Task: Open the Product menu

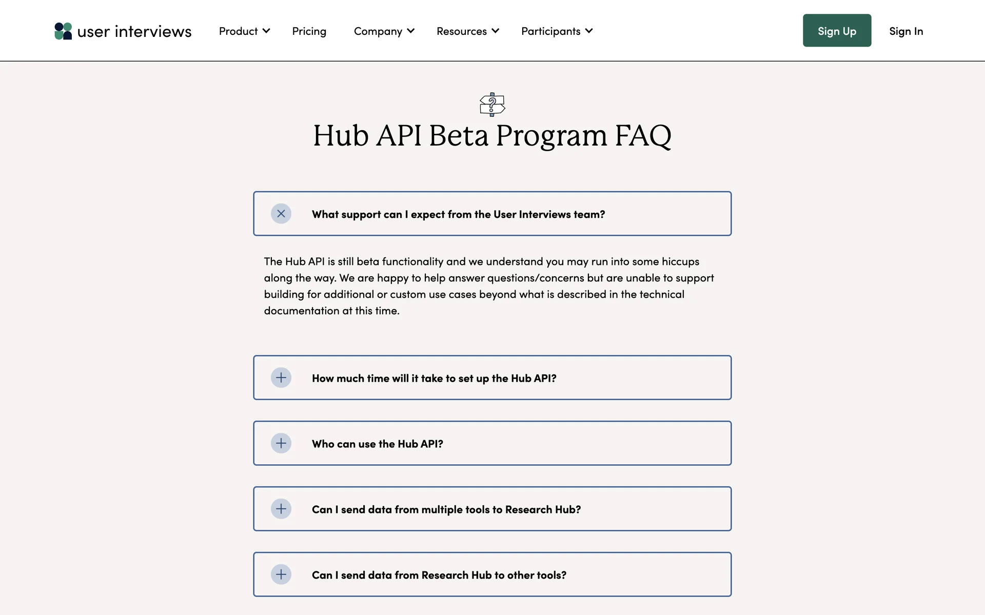Action: 239,31
